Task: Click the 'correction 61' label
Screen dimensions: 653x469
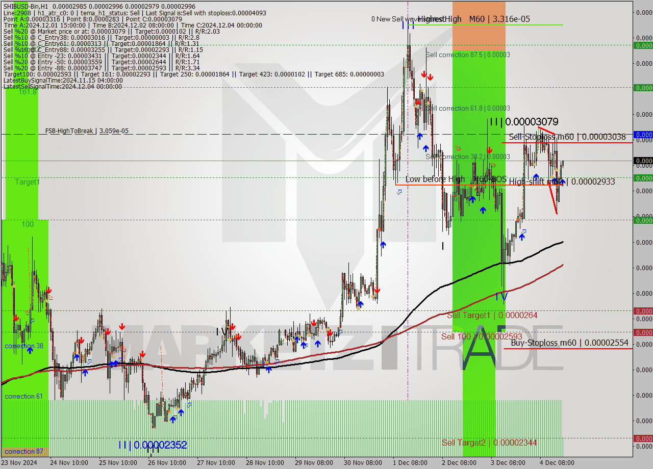Action: pos(23,396)
